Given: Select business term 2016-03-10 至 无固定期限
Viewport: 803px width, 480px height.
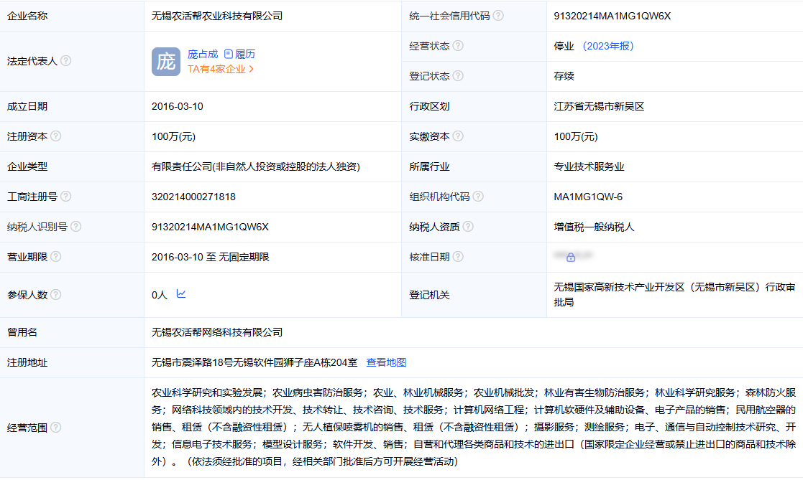Looking at the screenshot, I should pyautogui.click(x=211, y=257).
